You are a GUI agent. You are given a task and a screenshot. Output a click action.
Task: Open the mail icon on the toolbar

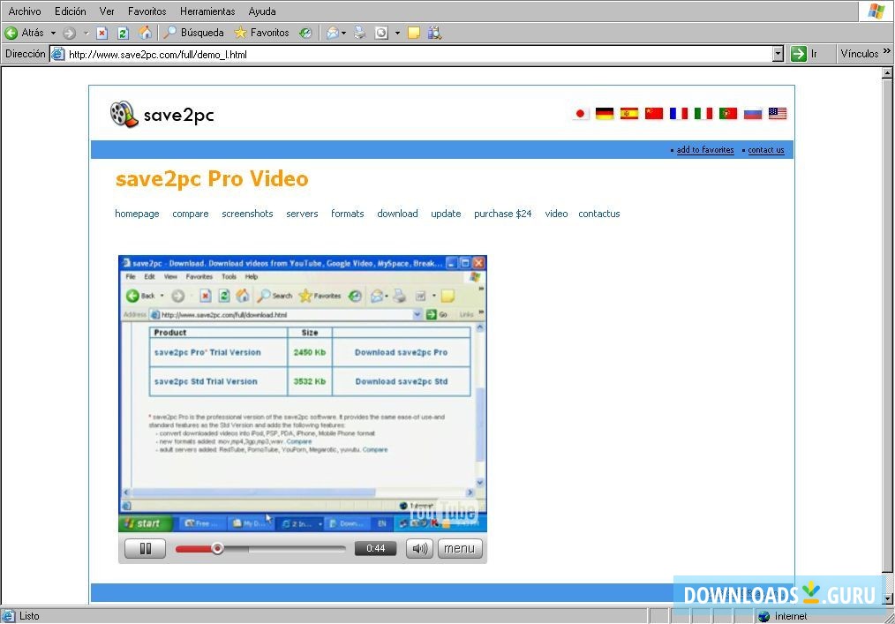click(332, 33)
